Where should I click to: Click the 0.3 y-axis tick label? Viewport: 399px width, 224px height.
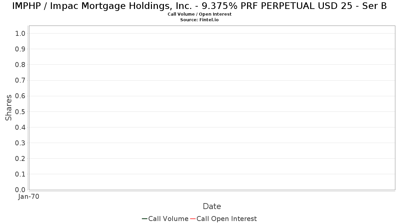(20, 143)
